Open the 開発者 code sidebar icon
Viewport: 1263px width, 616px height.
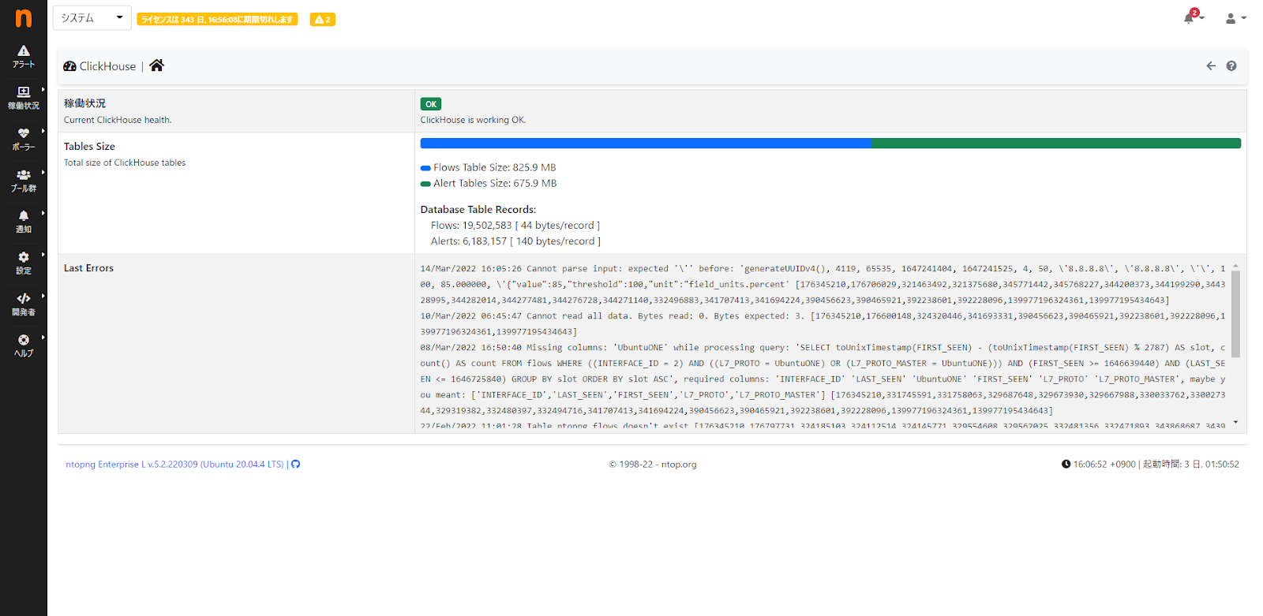(x=24, y=298)
